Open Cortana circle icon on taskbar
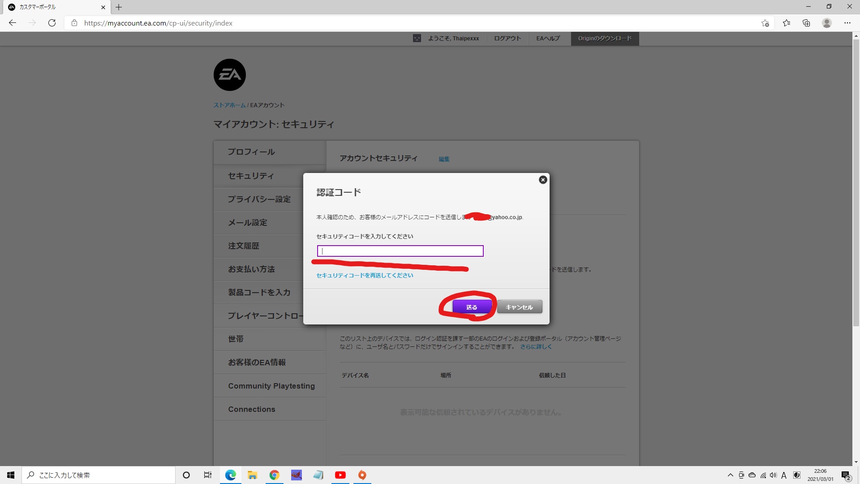 click(186, 475)
